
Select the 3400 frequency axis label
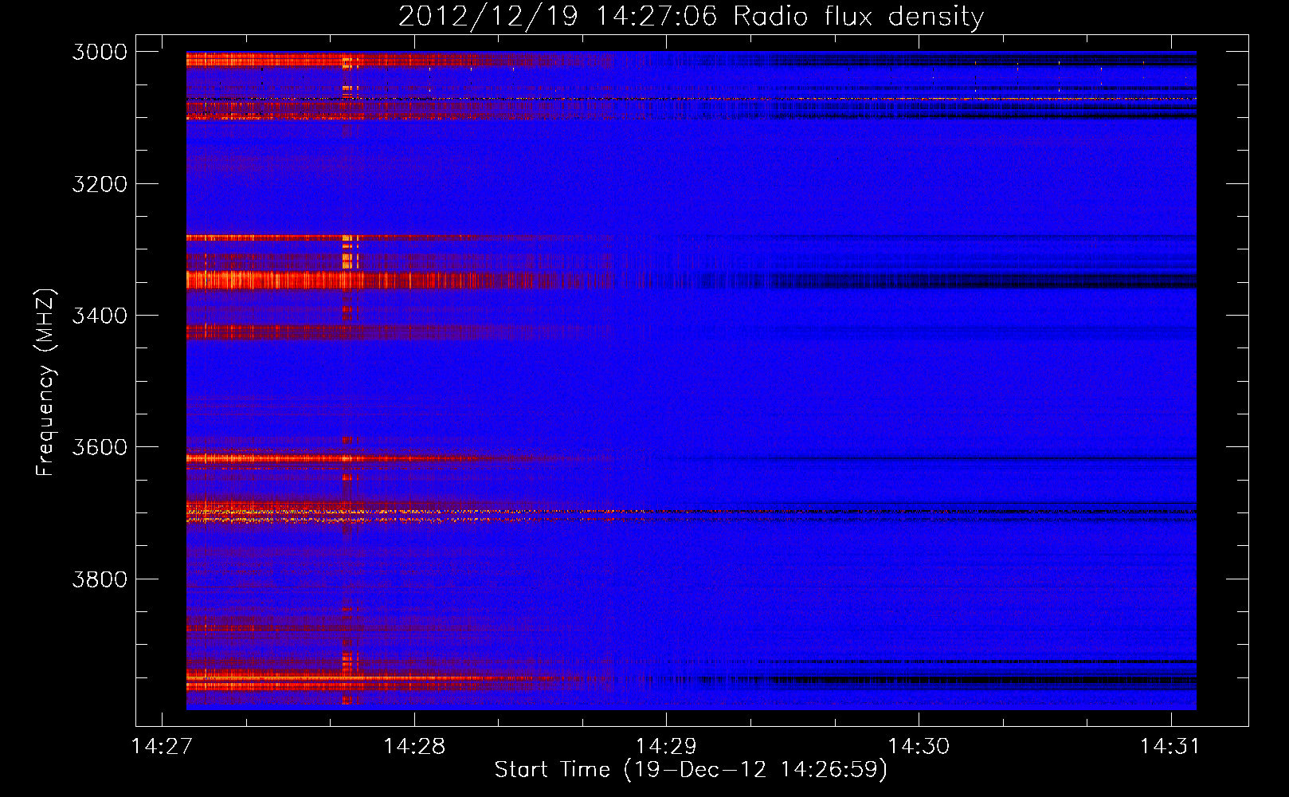click(100, 316)
